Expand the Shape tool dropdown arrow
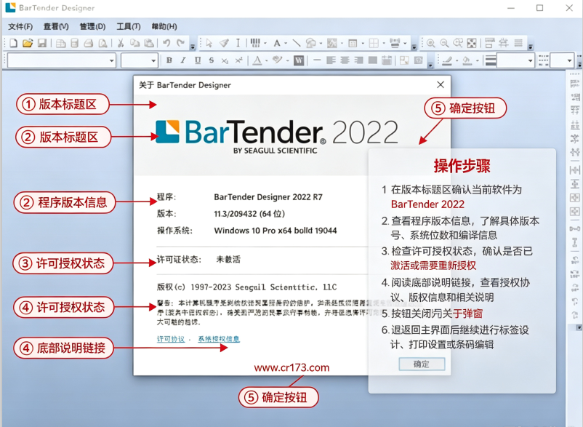Screen dimensions: 583x427 321,43
